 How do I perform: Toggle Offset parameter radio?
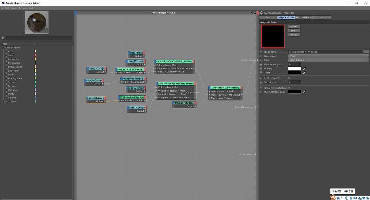[x=261, y=73]
